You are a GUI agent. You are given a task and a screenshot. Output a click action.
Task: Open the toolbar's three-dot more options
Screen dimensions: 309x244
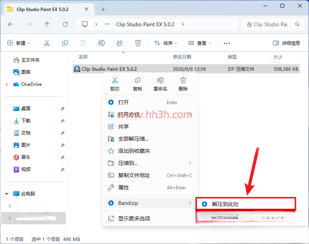click(x=227, y=43)
